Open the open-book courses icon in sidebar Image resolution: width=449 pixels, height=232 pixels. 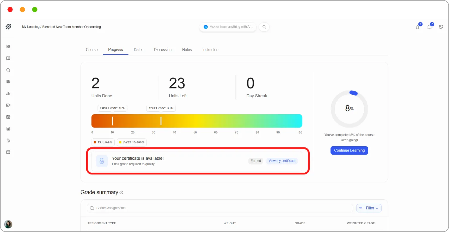8,58
